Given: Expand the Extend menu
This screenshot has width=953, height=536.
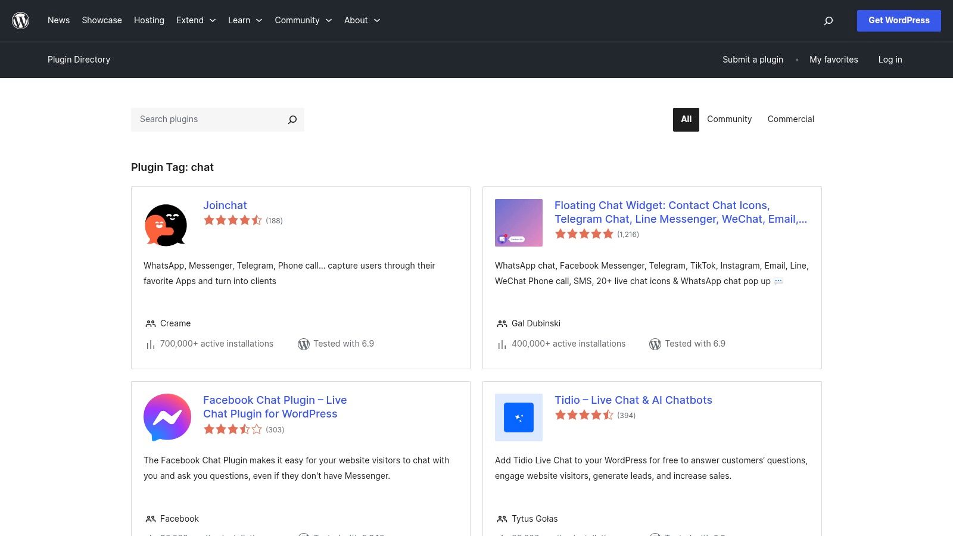Looking at the screenshot, I should tap(196, 20).
